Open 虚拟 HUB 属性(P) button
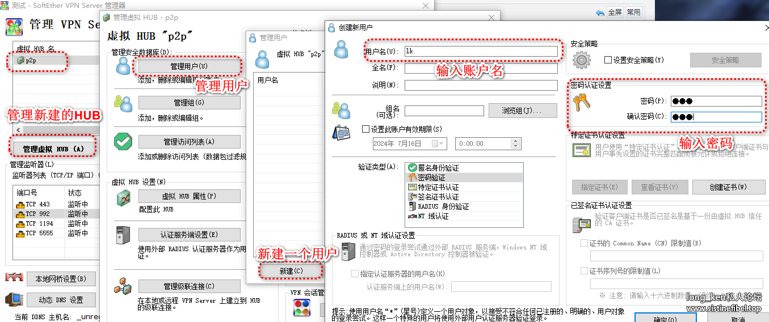Image resolution: width=769 pixels, height=322 pixels. coord(189,196)
